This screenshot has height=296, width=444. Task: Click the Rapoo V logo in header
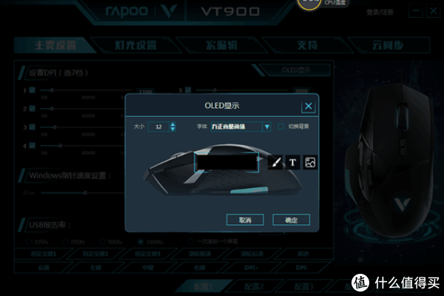tap(169, 10)
